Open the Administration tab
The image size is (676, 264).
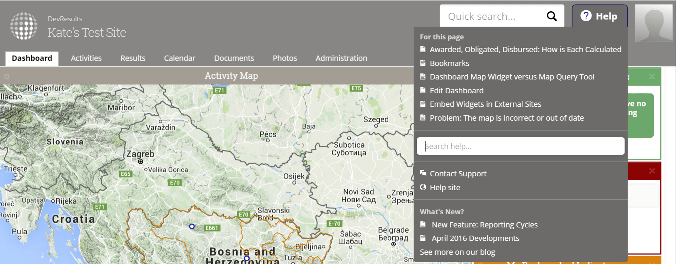(x=341, y=58)
